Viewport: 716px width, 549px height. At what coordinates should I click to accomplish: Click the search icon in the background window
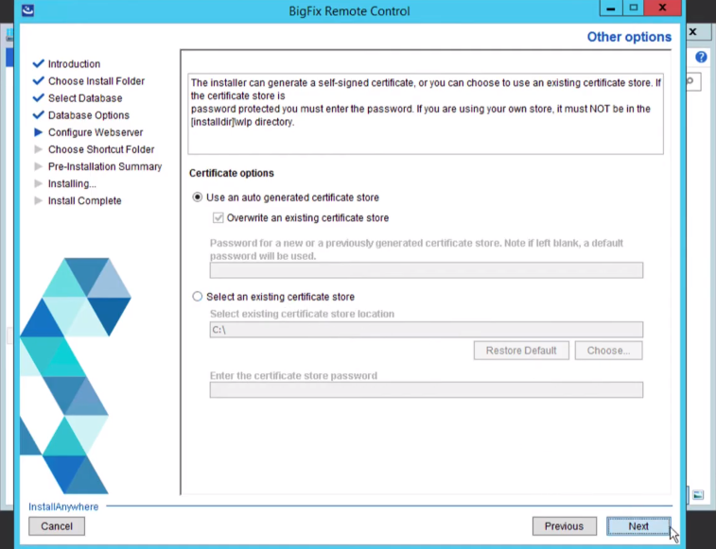tap(690, 81)
